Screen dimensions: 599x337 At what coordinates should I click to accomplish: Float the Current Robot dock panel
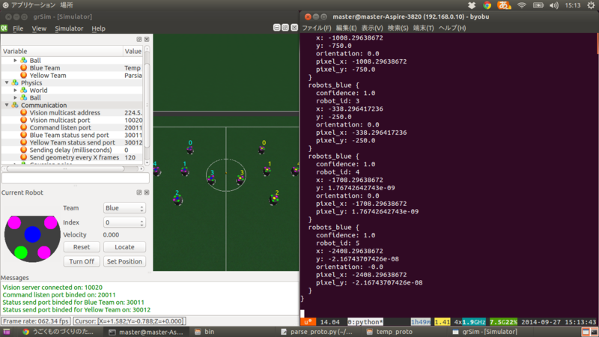click(139, 192)
